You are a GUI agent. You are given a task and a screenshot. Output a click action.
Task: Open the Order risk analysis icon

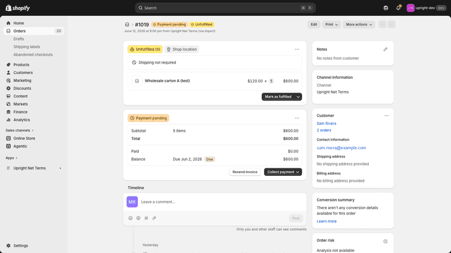pyautogui.click(x=385, y=241)
